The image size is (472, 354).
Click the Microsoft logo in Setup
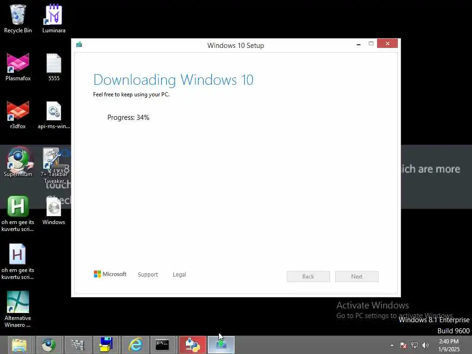(110, 274)
